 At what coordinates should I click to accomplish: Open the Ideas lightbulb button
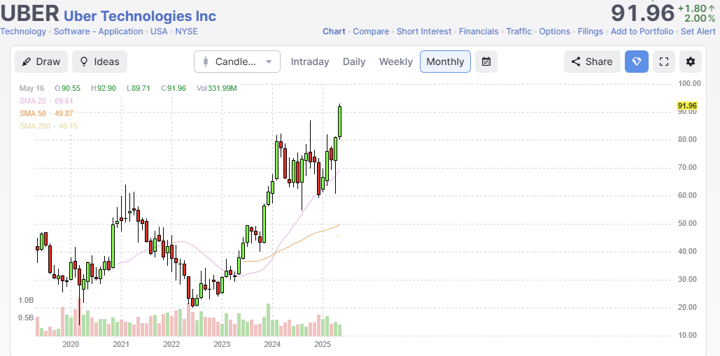click(x=99, y=62)
